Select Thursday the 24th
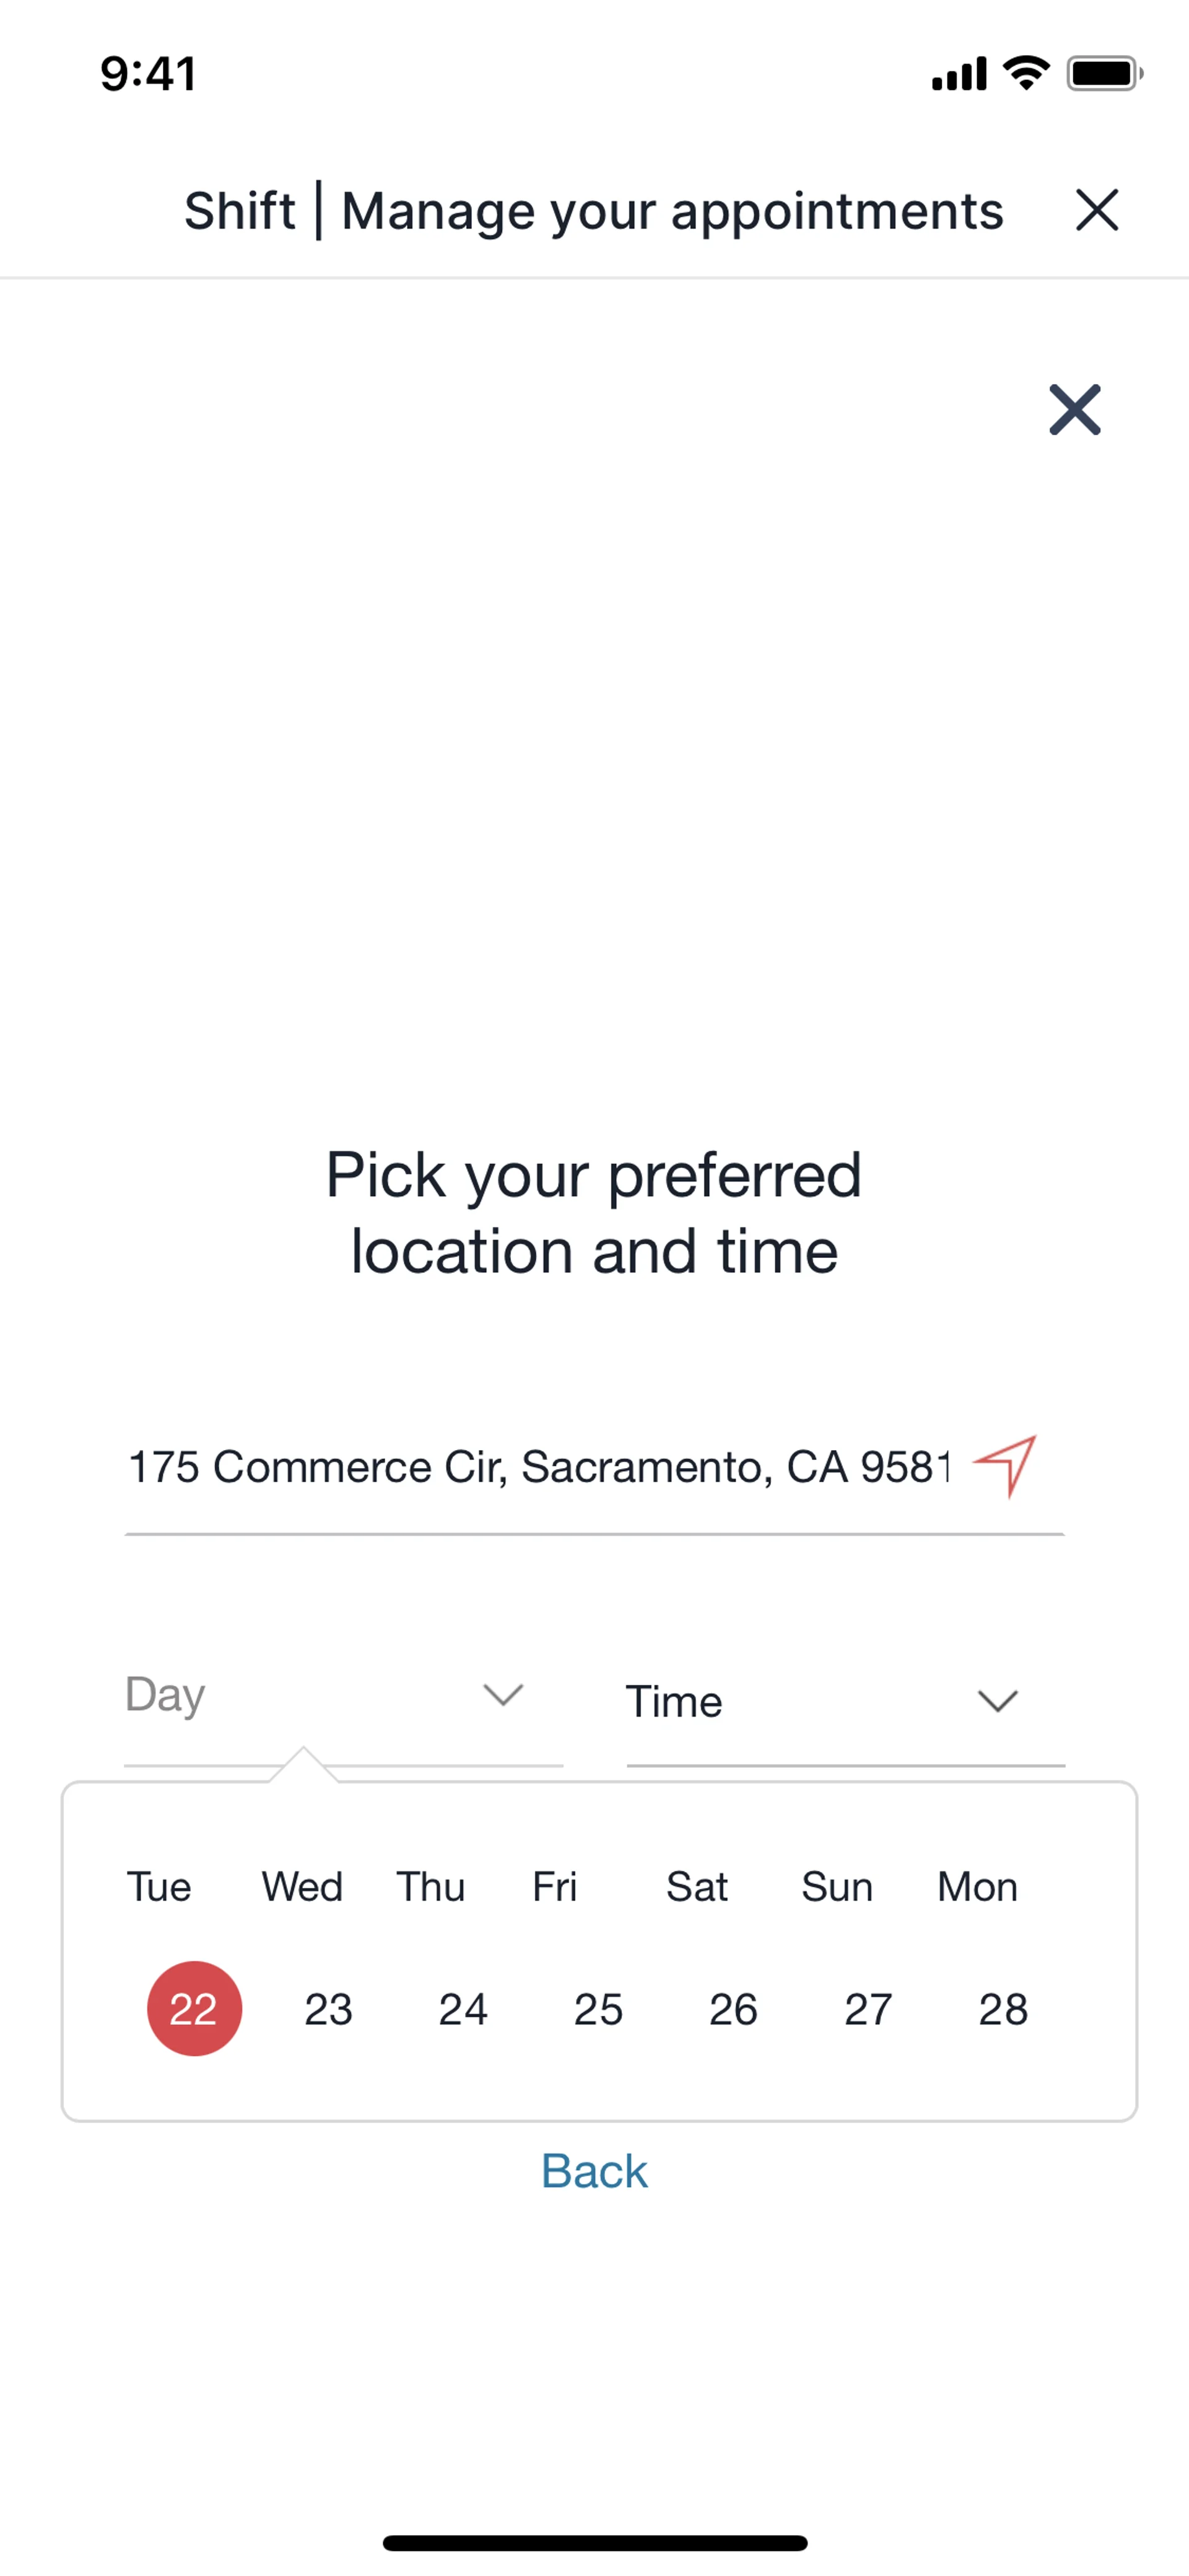Screen dimensions: 1189x2576 pos(464,2009)
